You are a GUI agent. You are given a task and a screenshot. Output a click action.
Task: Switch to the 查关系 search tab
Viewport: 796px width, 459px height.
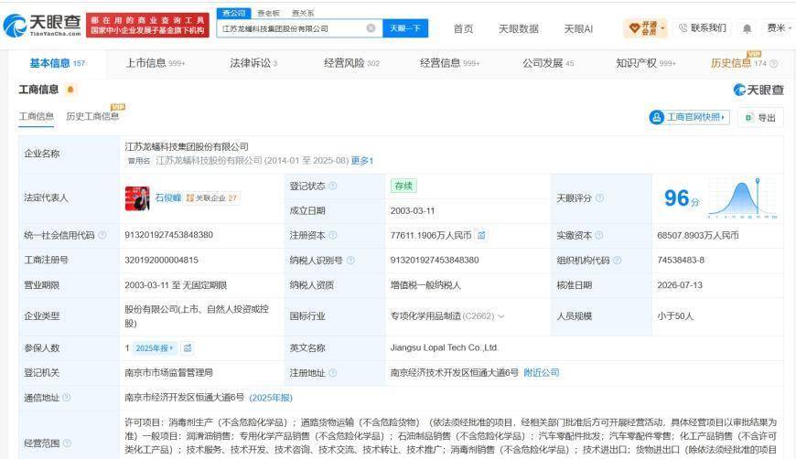coord(303,13)
